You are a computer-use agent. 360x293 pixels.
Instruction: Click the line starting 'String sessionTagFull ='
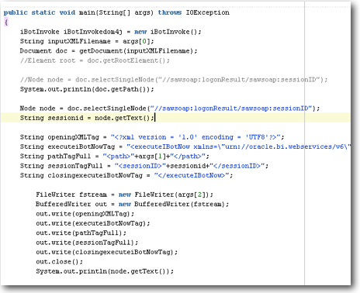[x=144, y=166]
